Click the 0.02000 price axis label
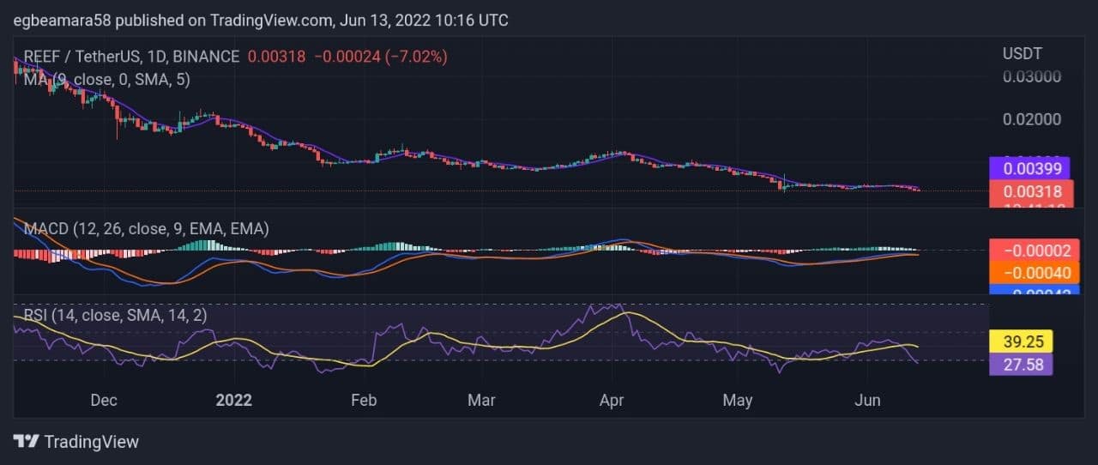 click(x=1032, y=118)
